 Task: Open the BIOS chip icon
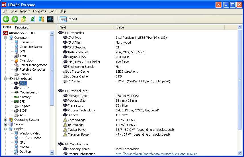pos(16,111)
